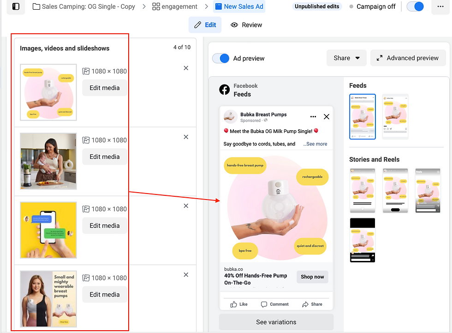452x333 pixels.
Task: Click the Share button under the post
Action: click(x=312, y=304)
